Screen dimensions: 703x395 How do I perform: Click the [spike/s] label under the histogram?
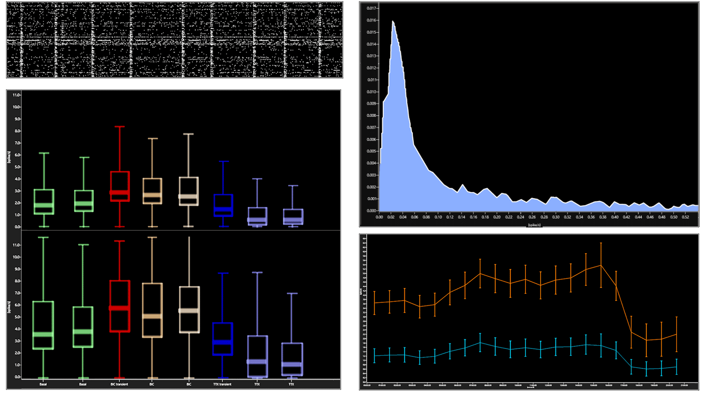coord(534,225)
